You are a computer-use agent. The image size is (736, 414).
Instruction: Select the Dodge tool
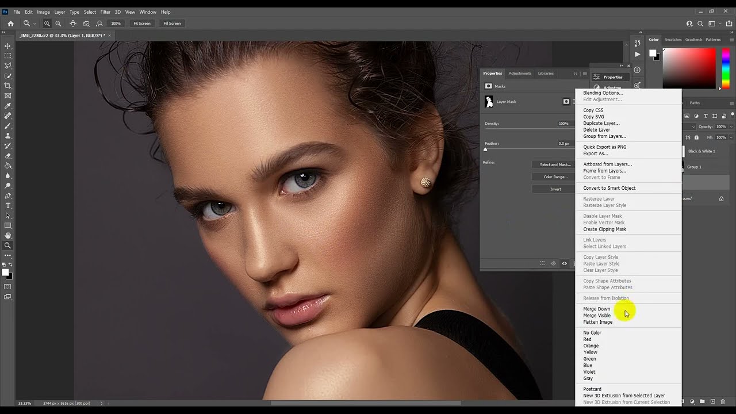[x=8, y=185]
